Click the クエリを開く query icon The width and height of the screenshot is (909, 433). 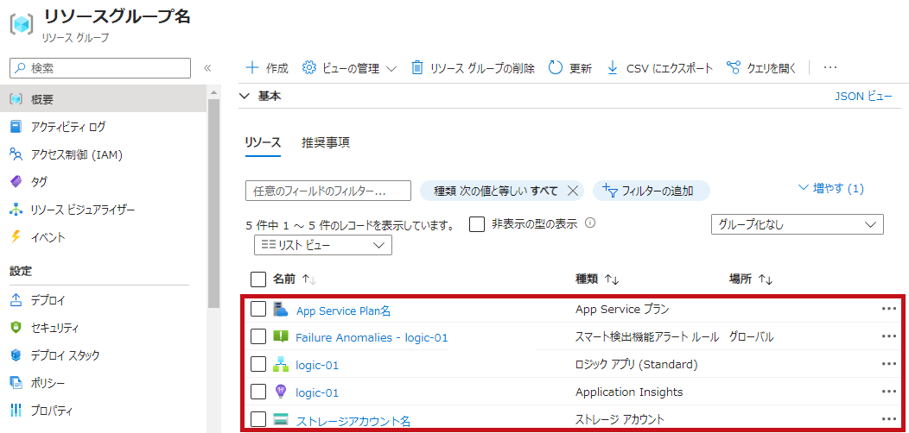[x=734, y=68]
